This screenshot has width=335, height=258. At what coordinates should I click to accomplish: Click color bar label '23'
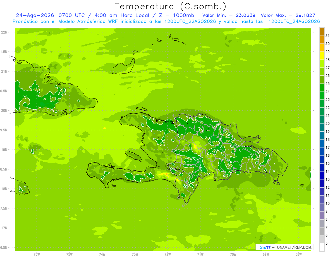coord(327,100)
